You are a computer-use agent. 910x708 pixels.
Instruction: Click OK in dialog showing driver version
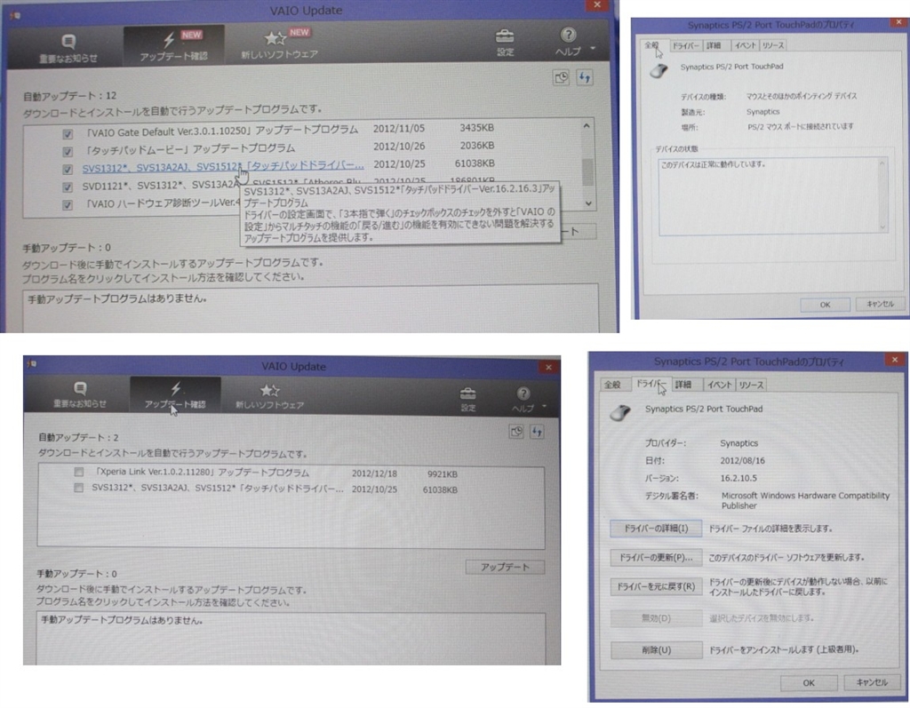(809, 683)
